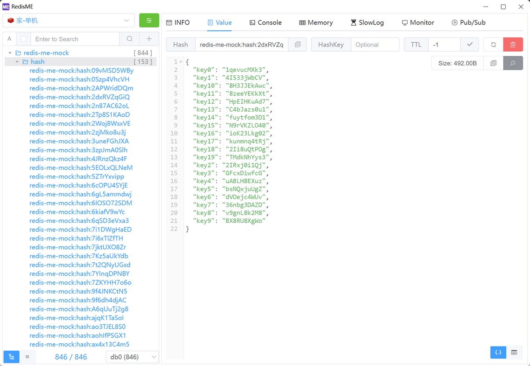The width and height of the screenshot is (530, 366).
Task: Select tree view mode at bottom left
Action: pos(12,357)
